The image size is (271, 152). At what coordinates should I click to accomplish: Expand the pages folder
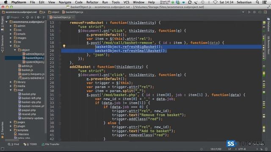click(11, 122)
